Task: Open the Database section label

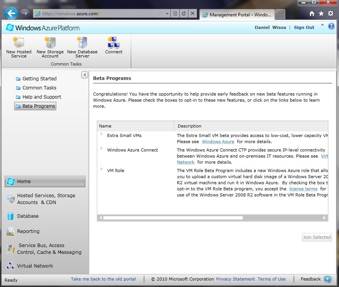Action: pyautogui.click(x=28, y=216)
